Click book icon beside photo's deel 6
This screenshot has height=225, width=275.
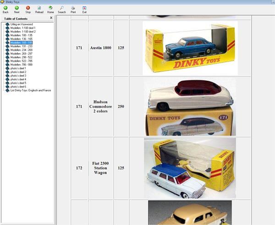[7, 87]
